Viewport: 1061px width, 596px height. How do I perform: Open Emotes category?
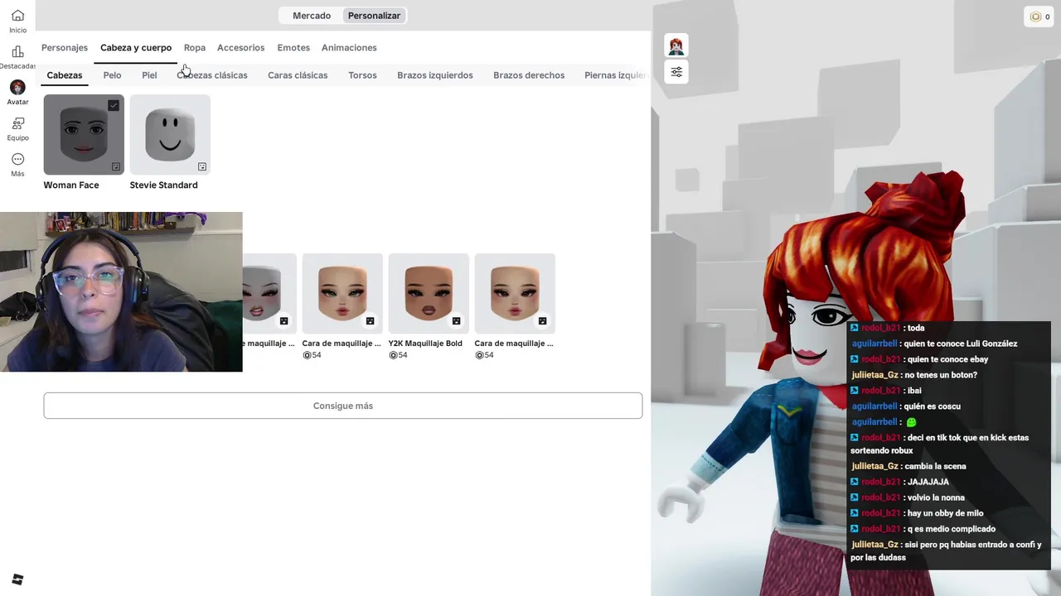(293, 48)
